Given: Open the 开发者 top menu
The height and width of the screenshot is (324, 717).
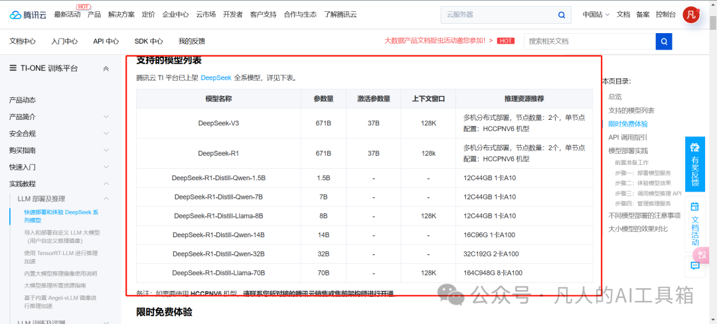Looking at the screenshot, I should click(233, 15).
